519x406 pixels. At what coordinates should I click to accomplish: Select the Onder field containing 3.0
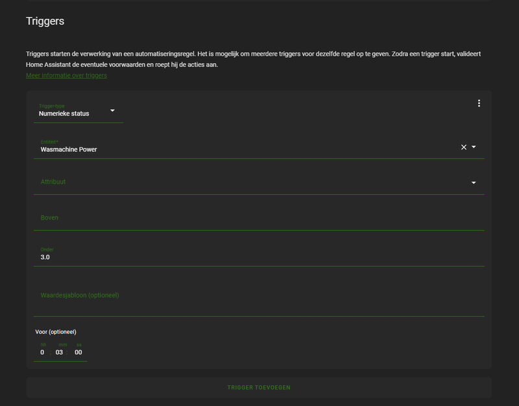click(x=258, y=257)
